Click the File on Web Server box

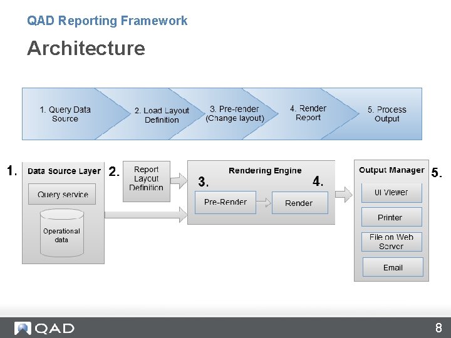point(391,242)
